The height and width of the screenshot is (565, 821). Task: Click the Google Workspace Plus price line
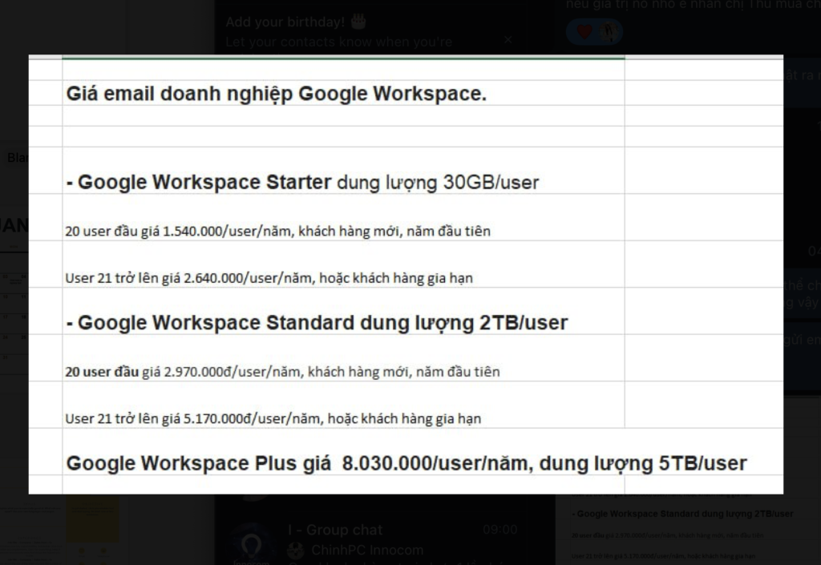point(406,463)
